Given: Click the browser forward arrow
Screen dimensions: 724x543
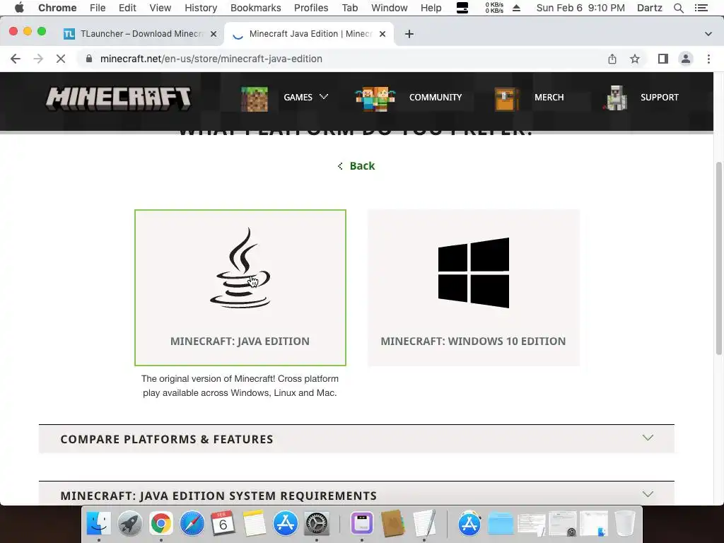Looking at the screenshot, I should (x=38, y=59).
